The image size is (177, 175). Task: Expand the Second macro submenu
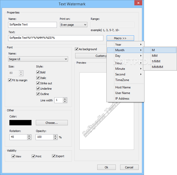pyautogui.click(x=125, y=74)
